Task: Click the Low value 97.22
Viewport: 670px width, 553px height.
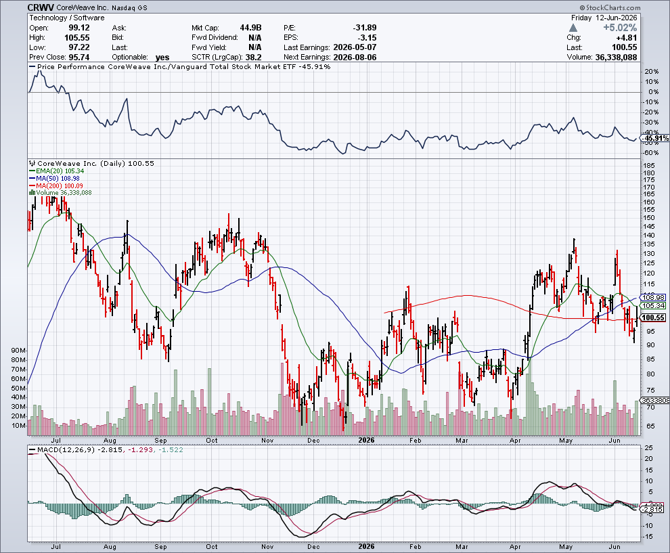Action: [x=79, y=47]
